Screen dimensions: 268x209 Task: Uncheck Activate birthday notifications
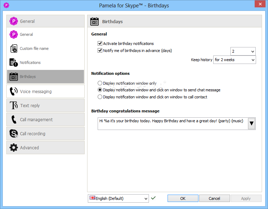(100, 44)
